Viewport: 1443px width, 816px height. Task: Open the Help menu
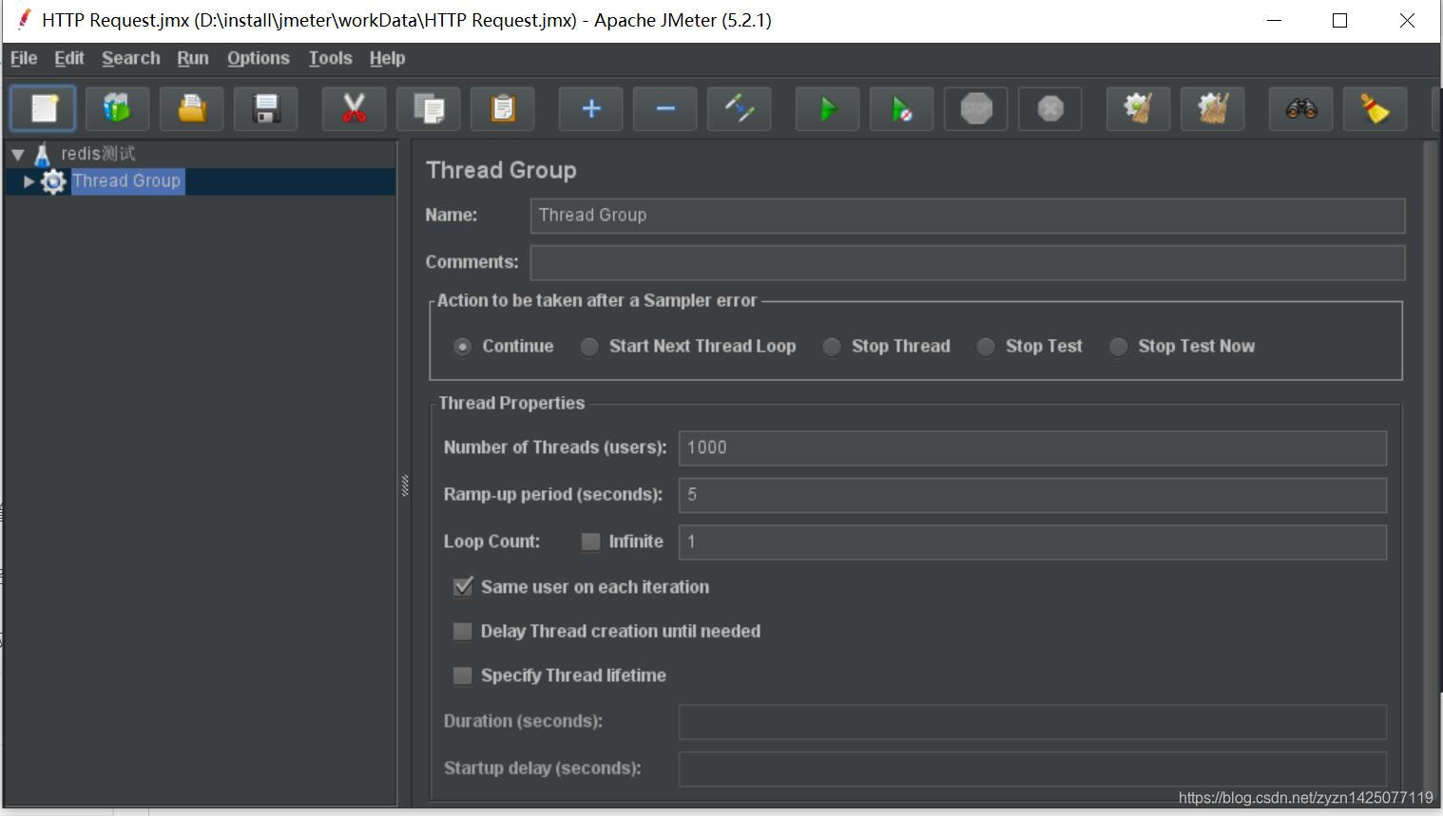pos(388,58)
